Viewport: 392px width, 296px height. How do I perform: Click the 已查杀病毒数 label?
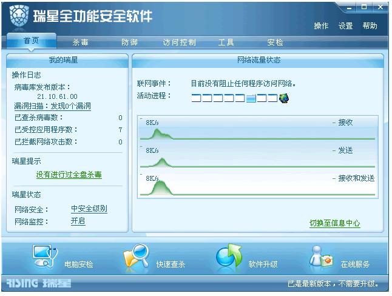[x=39, y=117]
